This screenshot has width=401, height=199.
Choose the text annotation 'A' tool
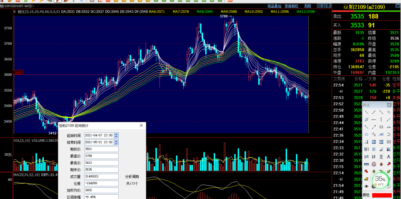(388, 157)
